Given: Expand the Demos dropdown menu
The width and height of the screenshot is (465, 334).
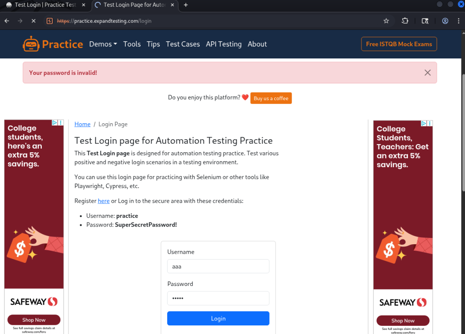Looking at the screenshot, I should [x=103, y=44].
